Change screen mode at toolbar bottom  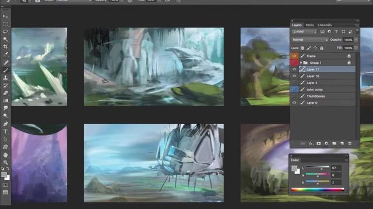tap(5, 192)
